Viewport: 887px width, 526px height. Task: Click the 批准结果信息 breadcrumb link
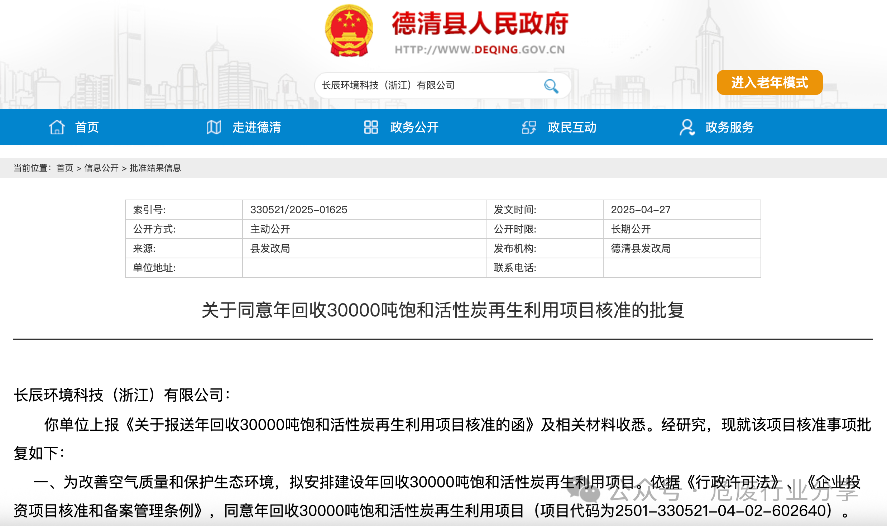(x=155, y=168)
